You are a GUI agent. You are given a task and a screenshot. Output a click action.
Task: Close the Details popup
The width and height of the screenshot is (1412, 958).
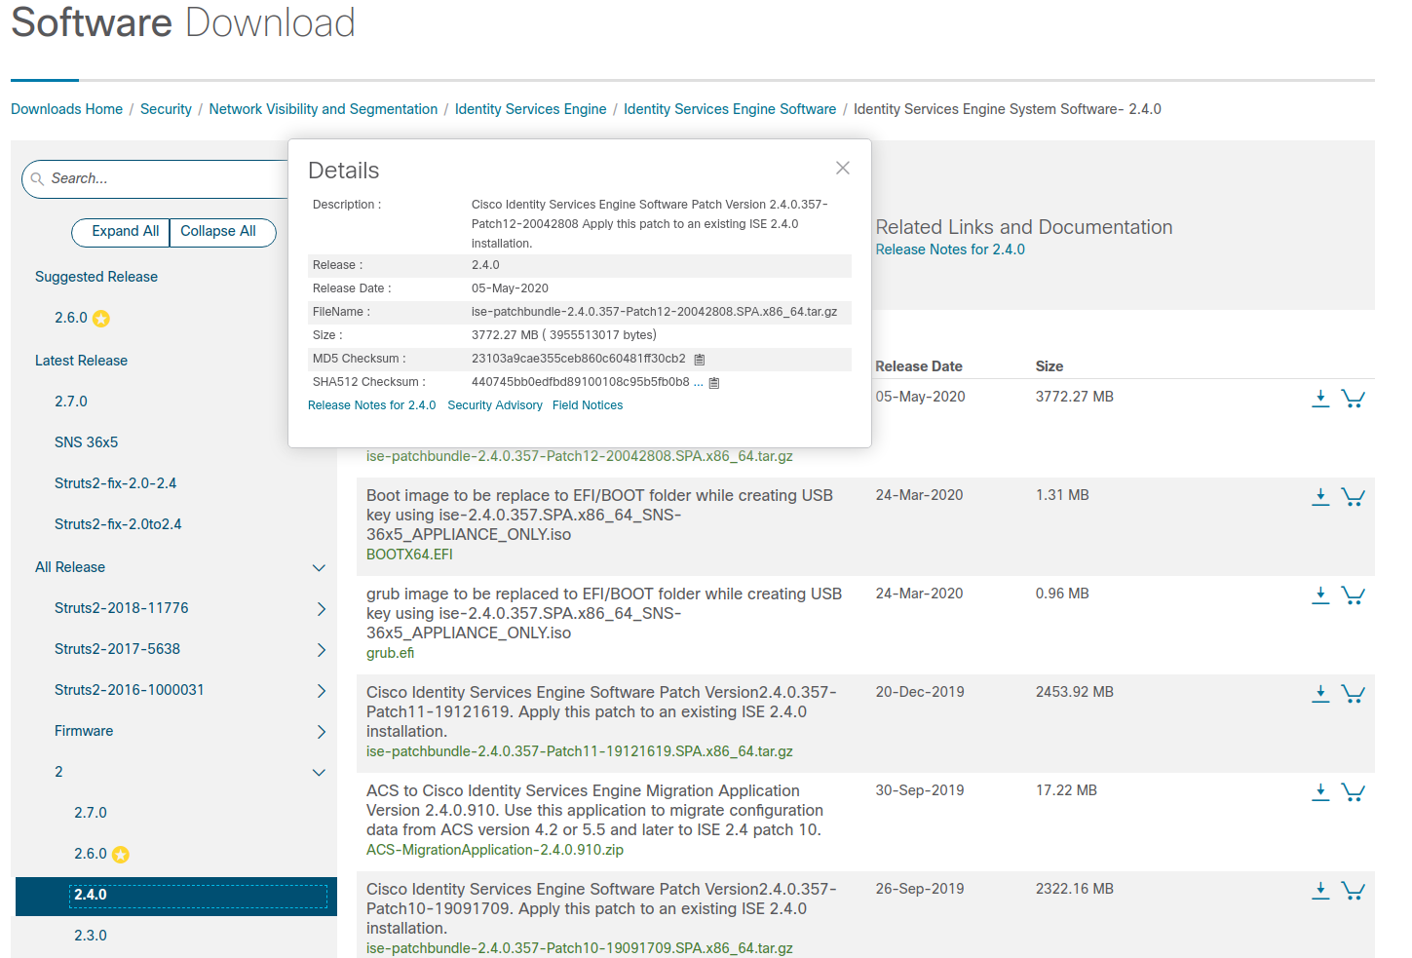(x=842, y=169)
